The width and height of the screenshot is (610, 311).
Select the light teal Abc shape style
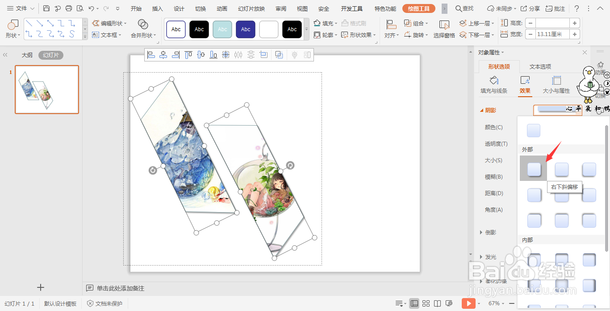pyautogui.click(x=222, y=29)
